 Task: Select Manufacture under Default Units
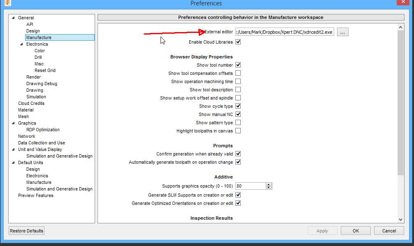click(39, 182)
